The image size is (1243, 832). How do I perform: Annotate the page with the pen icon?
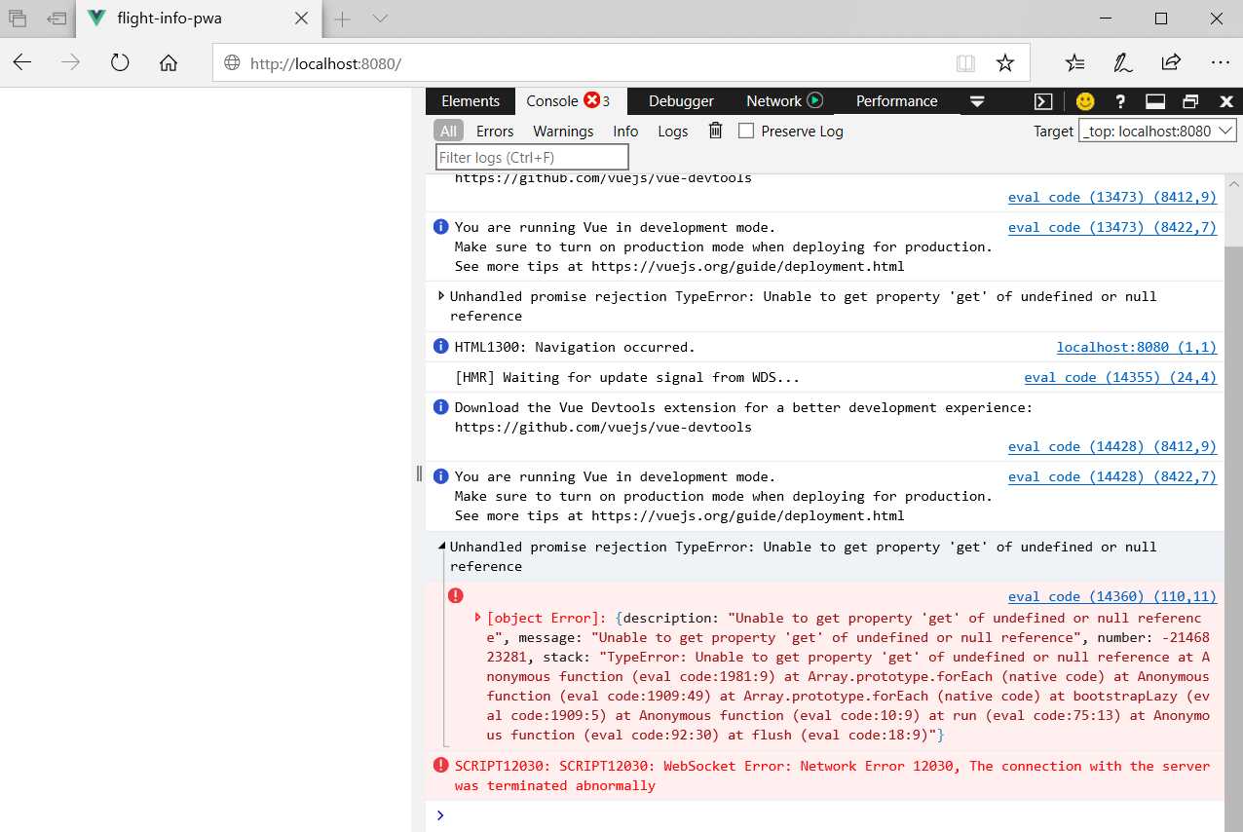[x=1122, y=62]
